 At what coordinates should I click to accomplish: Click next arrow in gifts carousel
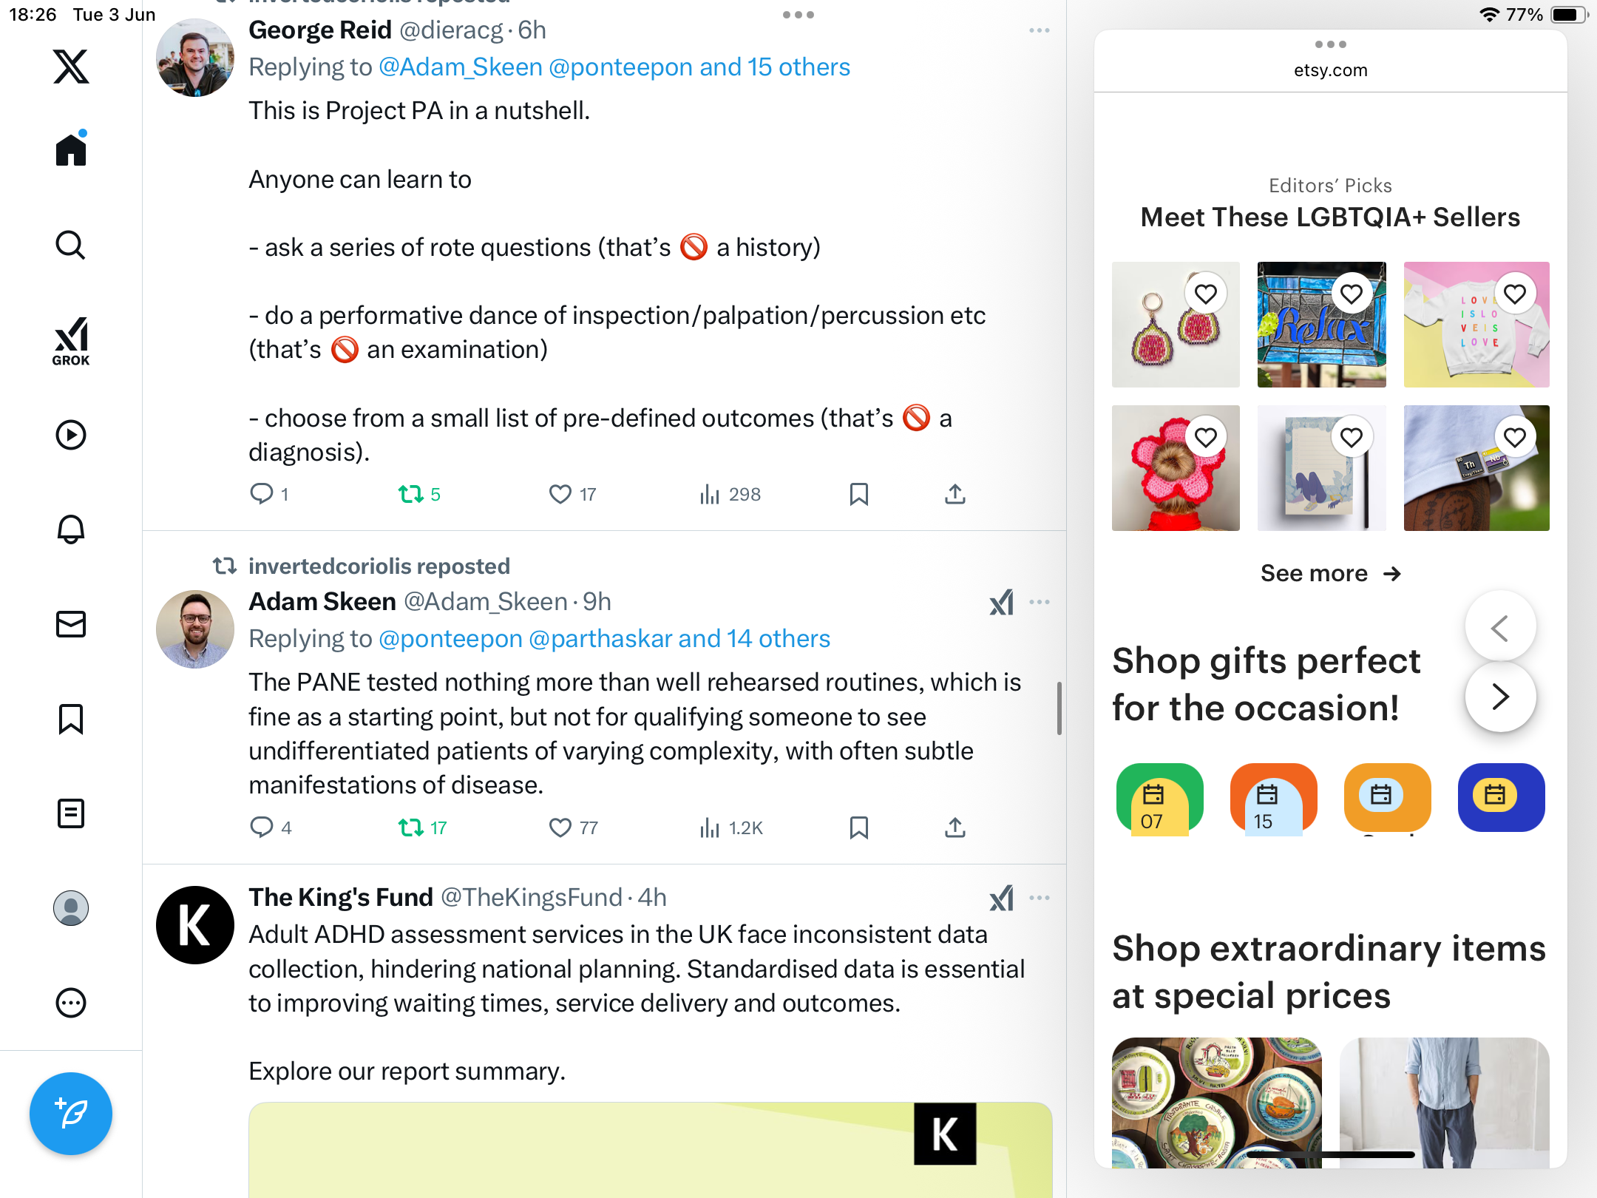click(1500, 697)
